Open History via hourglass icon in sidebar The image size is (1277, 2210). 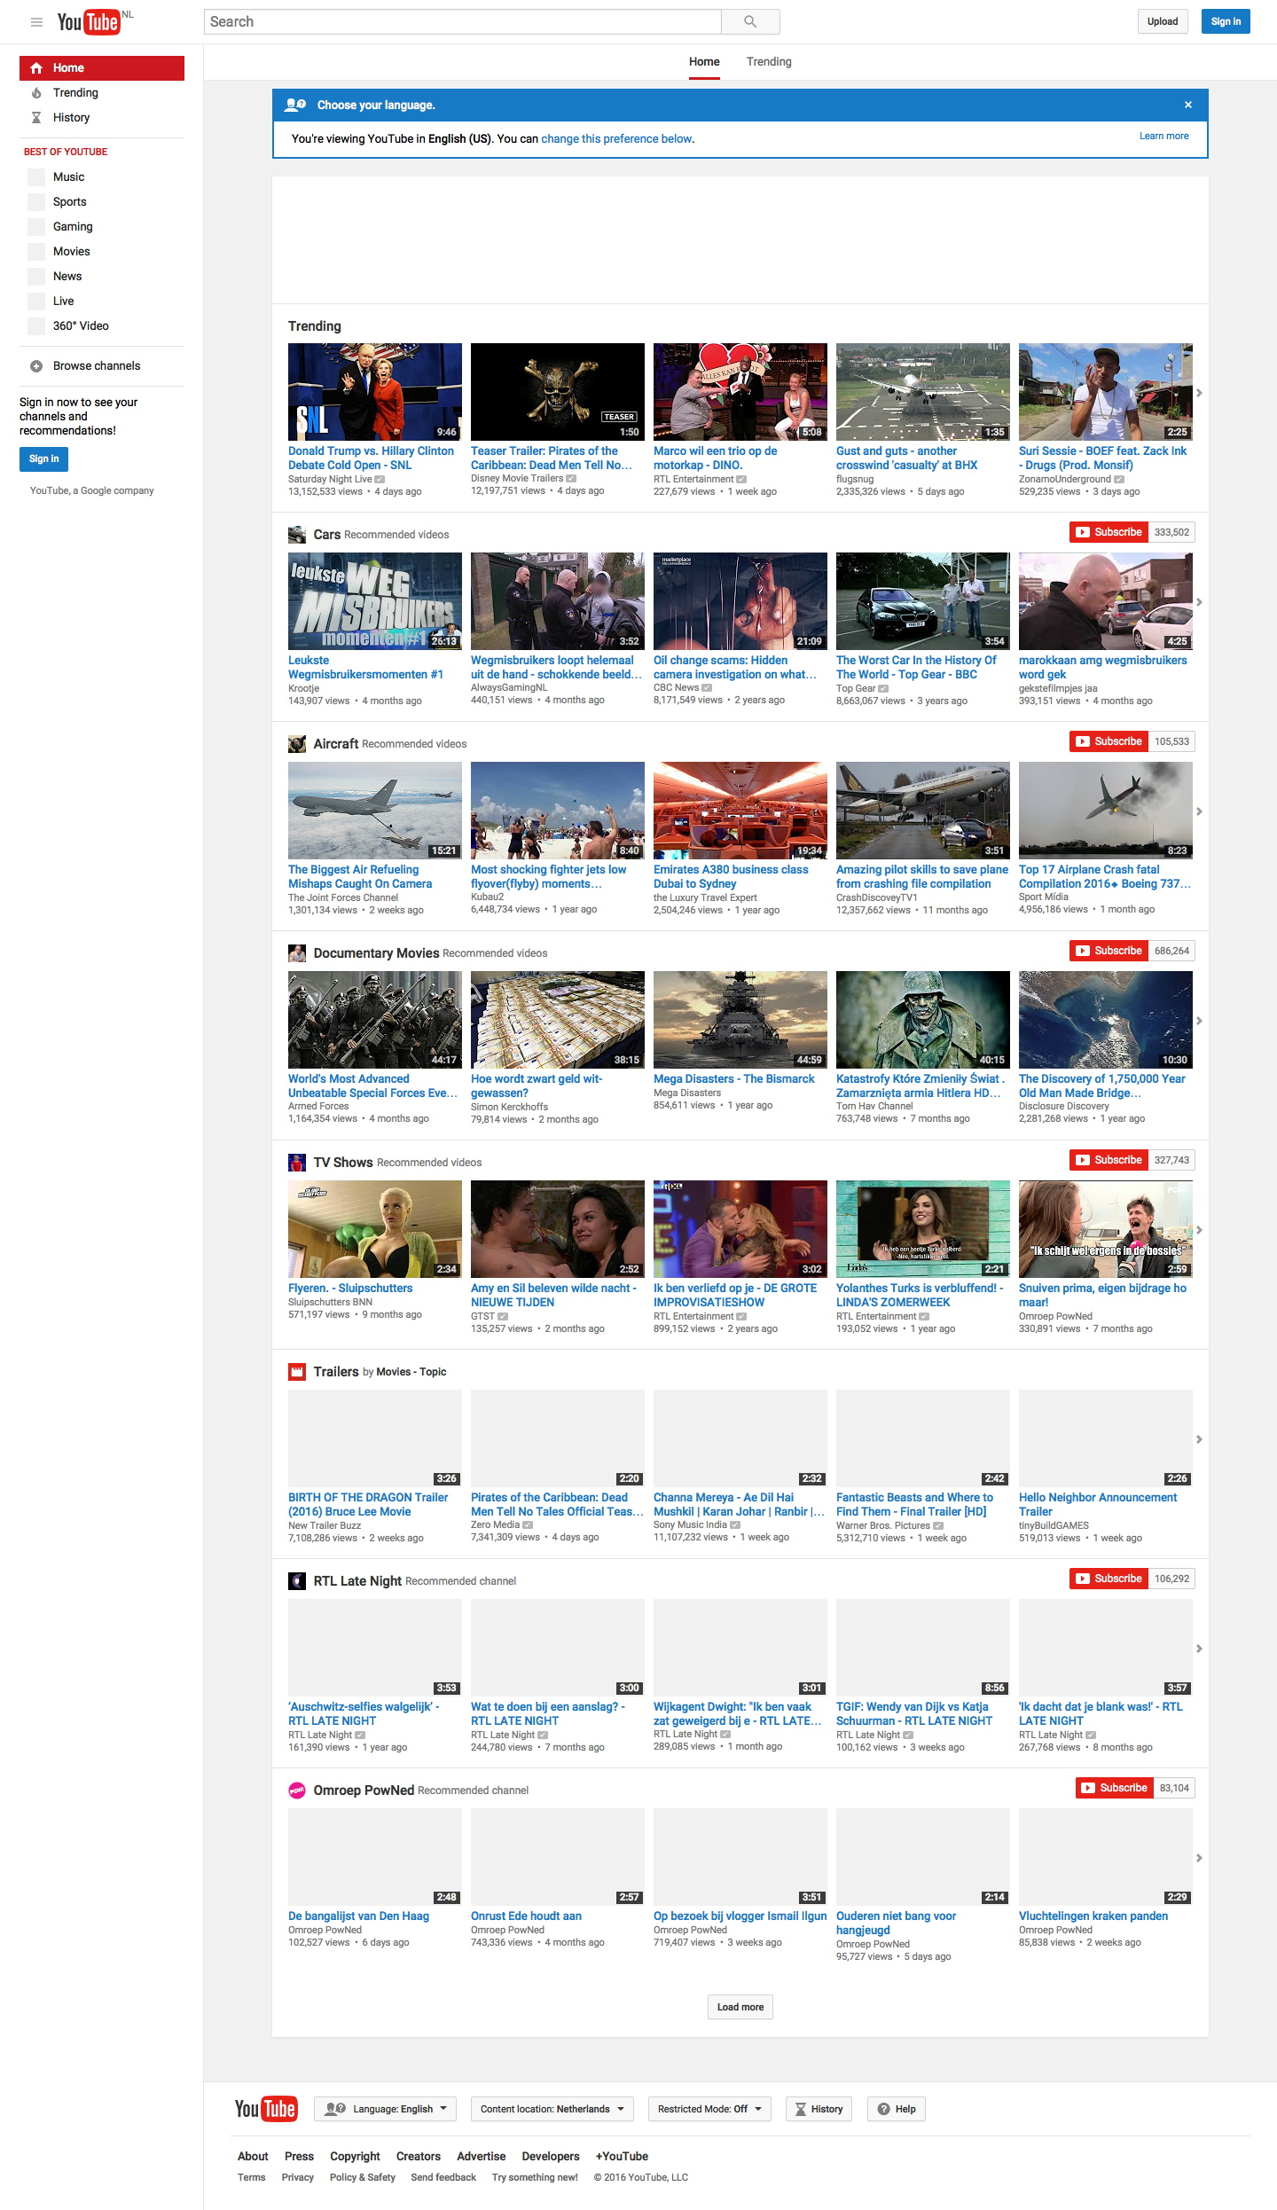pyautogui.click(x=36, y=118)
